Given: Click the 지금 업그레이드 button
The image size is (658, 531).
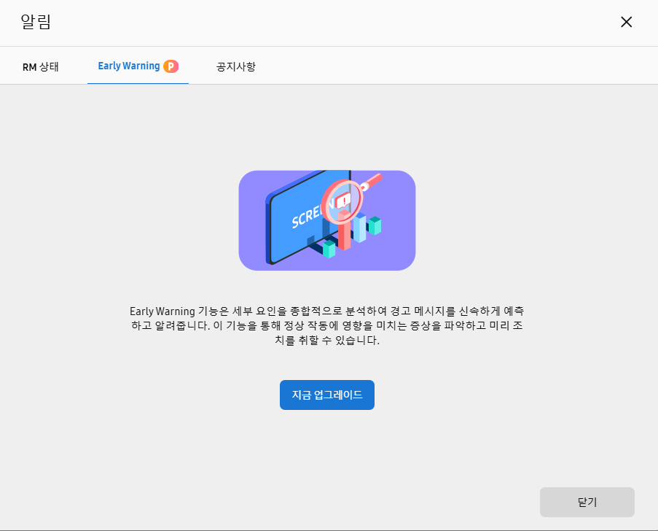Looking at the screenshot, I should 327,395.
